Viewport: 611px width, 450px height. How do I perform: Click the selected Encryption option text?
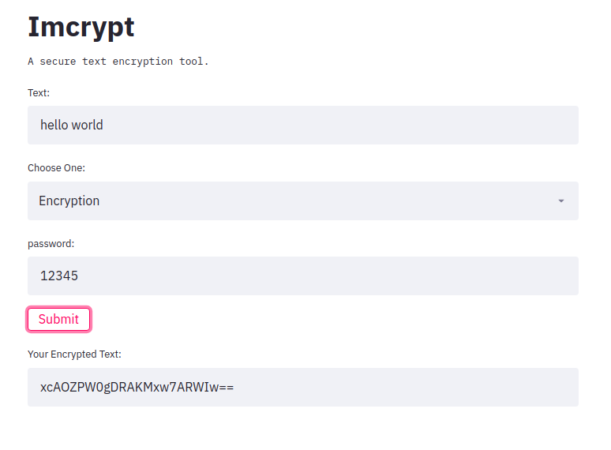pos(69,201)
